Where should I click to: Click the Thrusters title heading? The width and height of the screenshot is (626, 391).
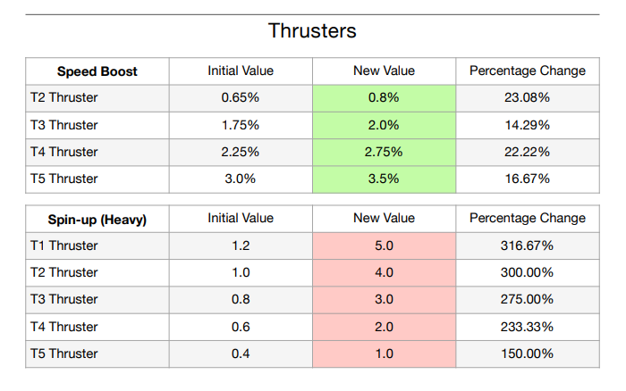(312, 31)
